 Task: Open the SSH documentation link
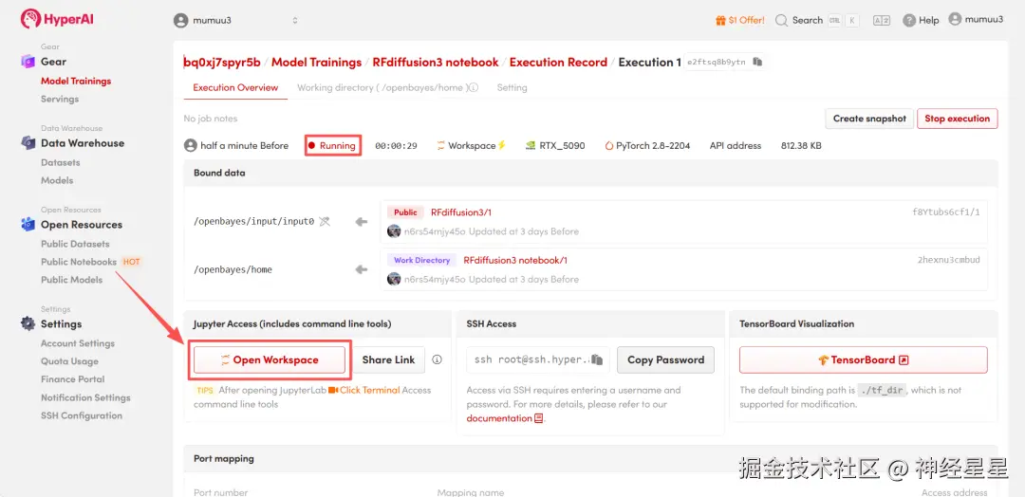(505, 418)
